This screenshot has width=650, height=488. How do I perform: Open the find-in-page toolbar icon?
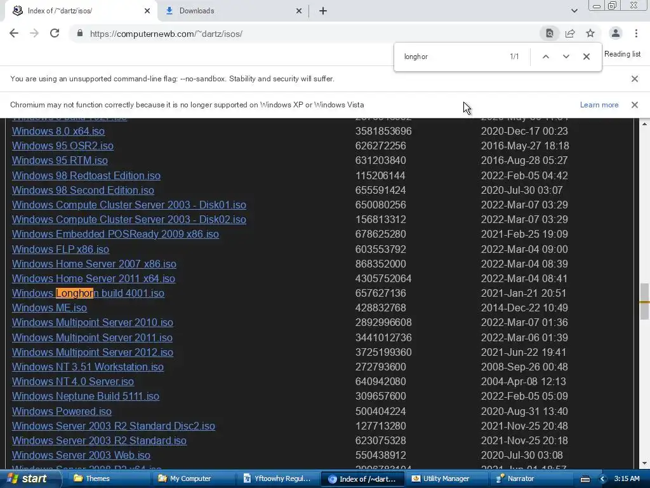(549, 34)
